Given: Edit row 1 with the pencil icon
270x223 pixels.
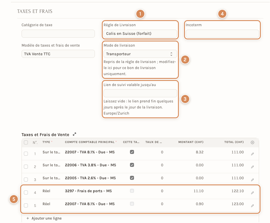Looking at the screenshot, I should point(252,154).
